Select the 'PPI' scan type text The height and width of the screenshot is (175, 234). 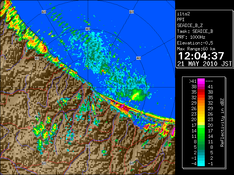(x=181, y=20)
